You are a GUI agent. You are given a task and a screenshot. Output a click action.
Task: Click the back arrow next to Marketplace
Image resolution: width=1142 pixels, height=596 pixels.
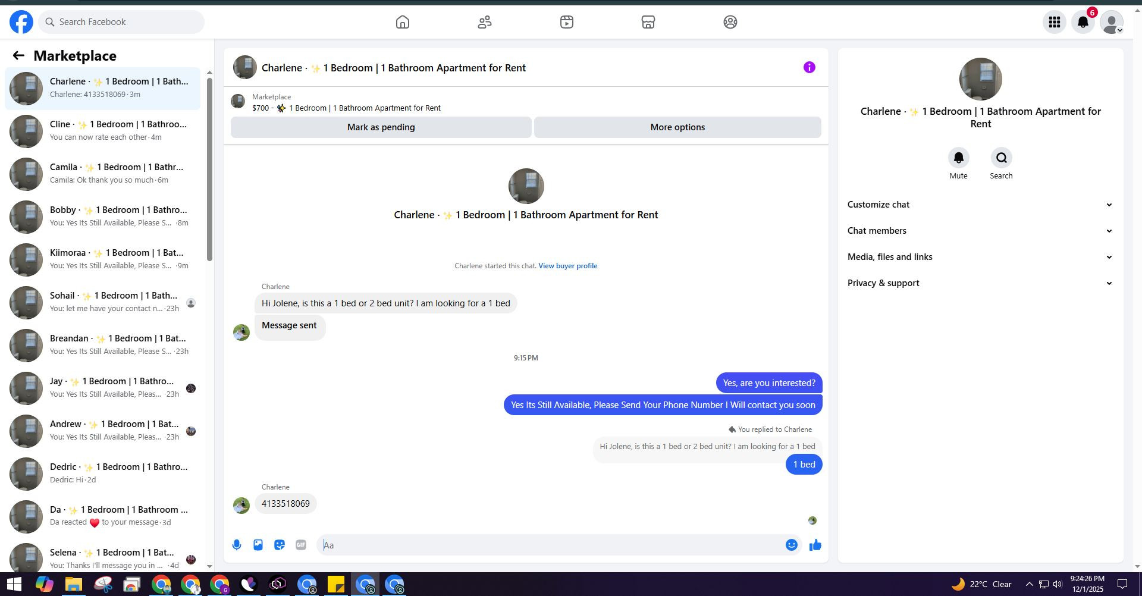click(18, 55)
